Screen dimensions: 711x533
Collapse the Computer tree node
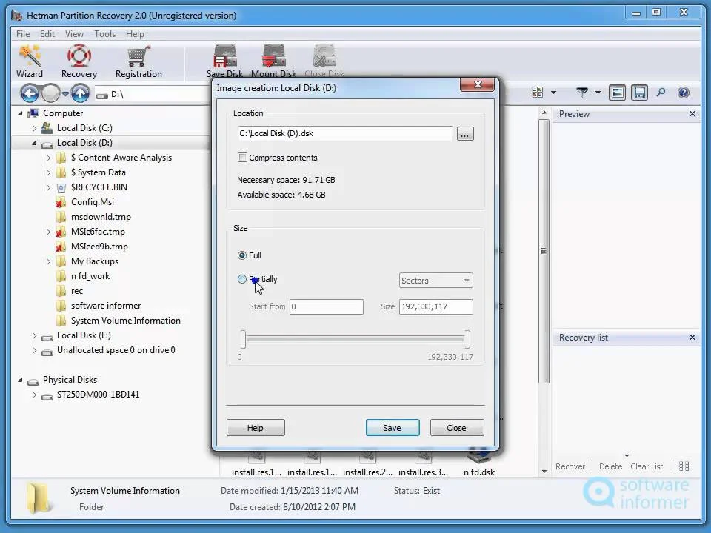21,113
